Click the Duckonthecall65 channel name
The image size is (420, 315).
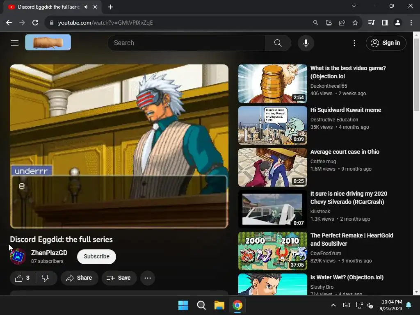[x=329, y=86]
